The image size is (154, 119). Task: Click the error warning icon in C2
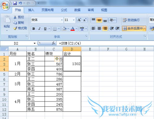click(57, 59)
